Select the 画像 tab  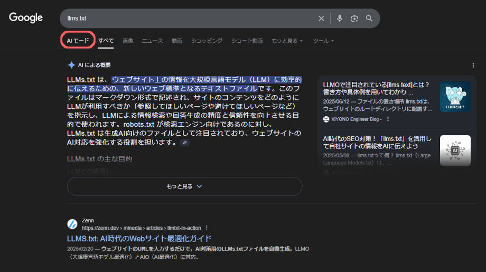[128, 41]
